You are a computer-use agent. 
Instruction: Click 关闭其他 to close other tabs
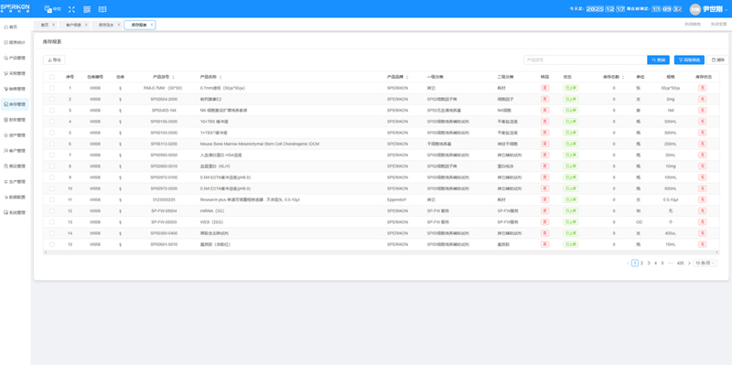(693, 25)
